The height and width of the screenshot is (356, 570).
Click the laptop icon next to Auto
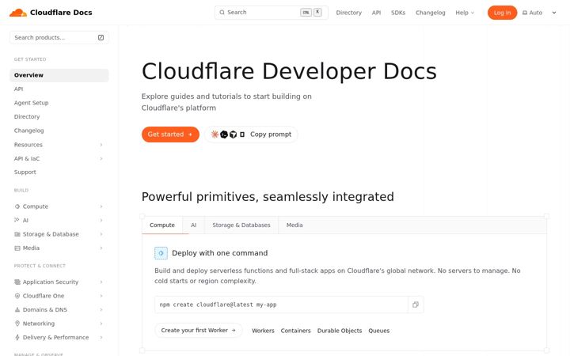pos(525,13)
